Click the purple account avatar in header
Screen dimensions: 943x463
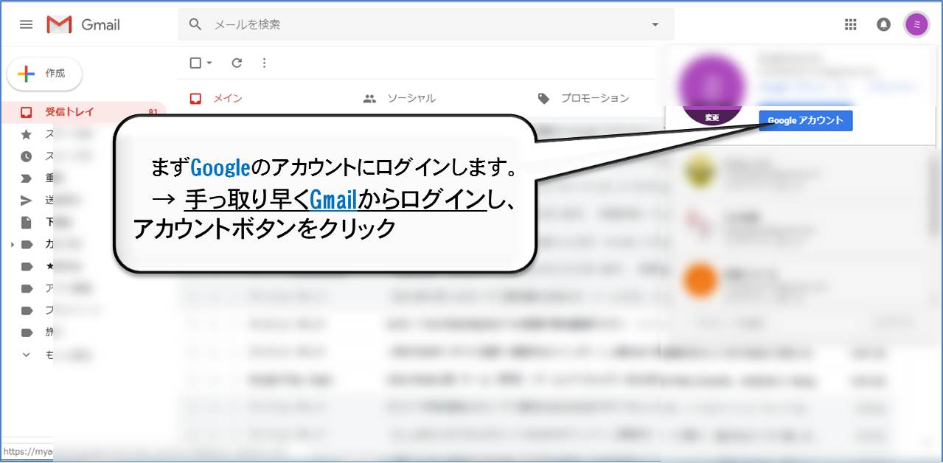(916, 24)
